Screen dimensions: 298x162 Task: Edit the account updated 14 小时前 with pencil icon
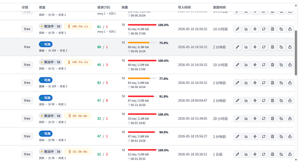pos(237,29)
